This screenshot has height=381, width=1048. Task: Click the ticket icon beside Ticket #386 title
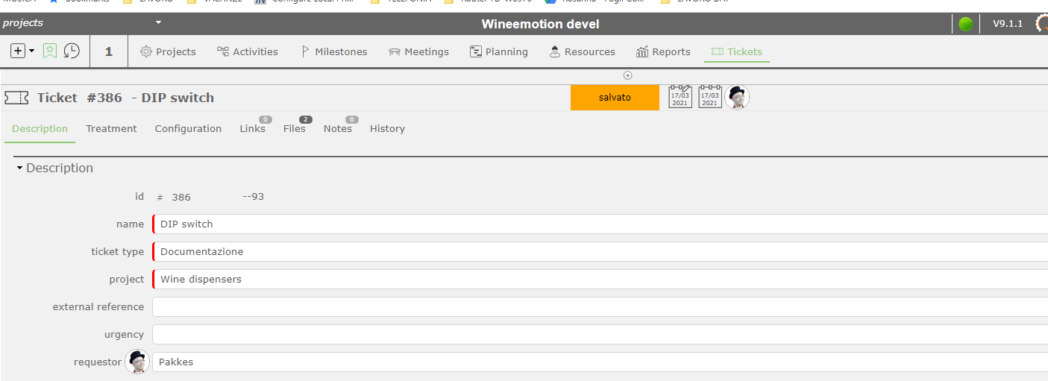pyautogui.click(x=16, y=98)
